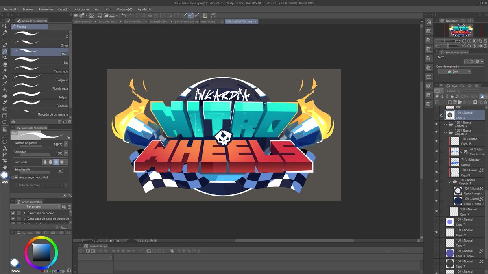Toggle visibility of Capa 5 layer
This screenshot has width=488, height=274.
[x=437, y=211]
